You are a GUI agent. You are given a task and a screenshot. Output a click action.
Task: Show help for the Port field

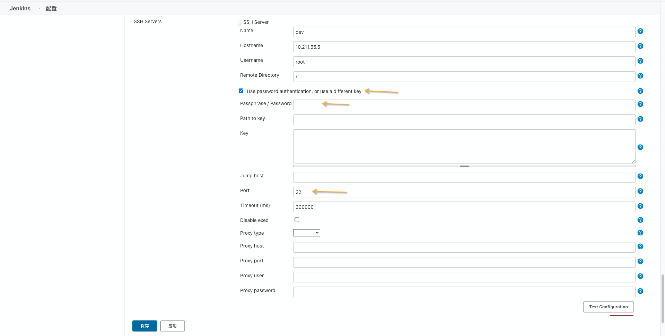[640, 191]
